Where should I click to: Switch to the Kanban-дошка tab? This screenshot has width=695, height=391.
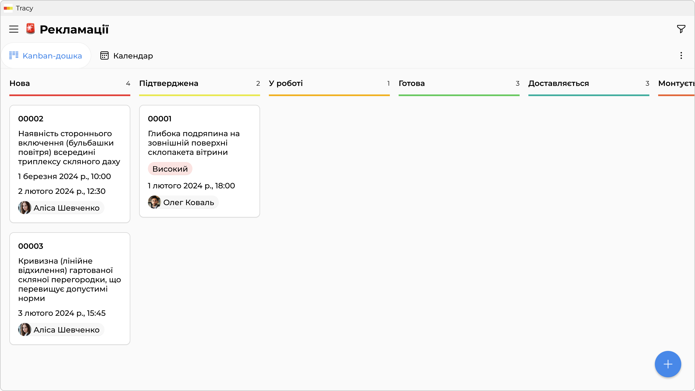[46, 56]
